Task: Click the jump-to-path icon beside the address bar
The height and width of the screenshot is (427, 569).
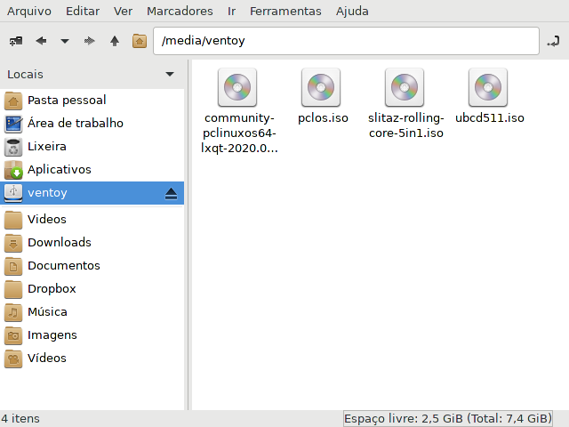Action: 553,41
